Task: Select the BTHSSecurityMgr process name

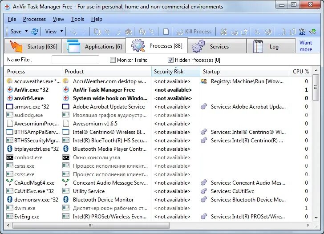Action: (37, 141)
